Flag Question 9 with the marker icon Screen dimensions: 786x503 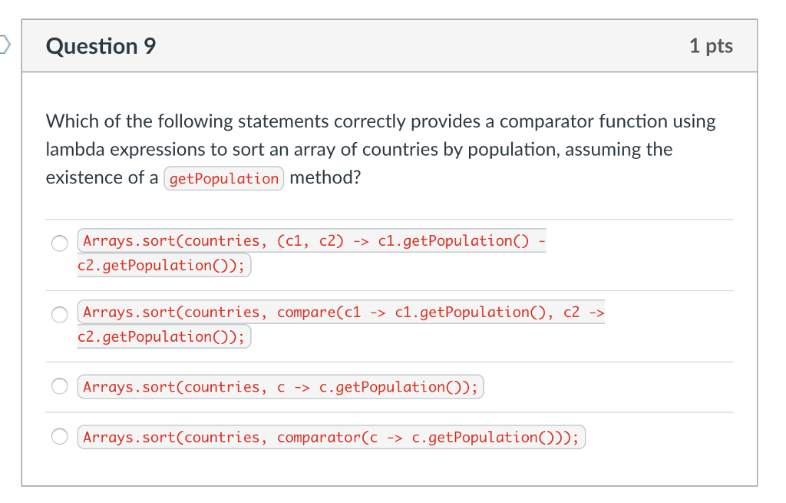coord(5,46)
